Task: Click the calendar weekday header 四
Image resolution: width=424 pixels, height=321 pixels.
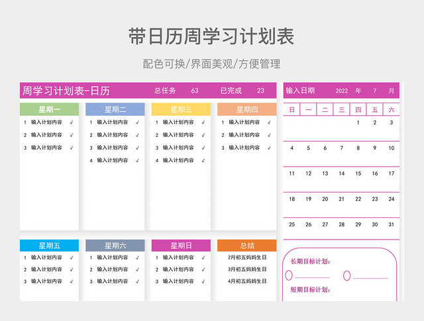Action: tap(358, 110)
